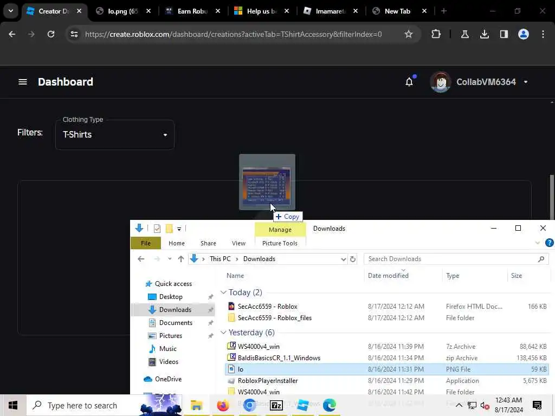
Task: Open Explorer recent locations dropdown
Action: pyautogui.click(x=170, y=259)
